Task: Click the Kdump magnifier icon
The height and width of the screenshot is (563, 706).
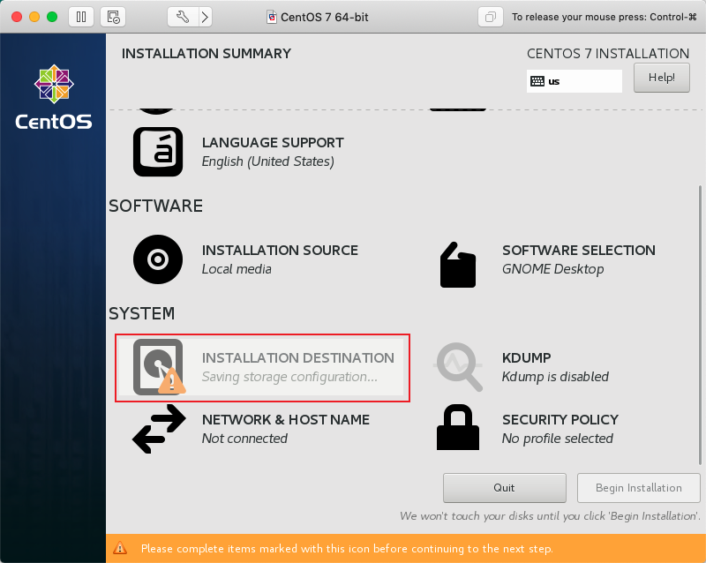Action: (458, 367)
